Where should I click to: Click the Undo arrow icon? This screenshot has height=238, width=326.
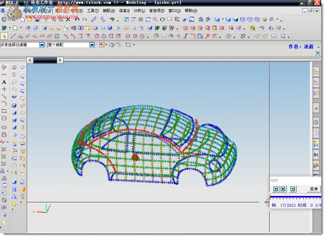[77, 19]
